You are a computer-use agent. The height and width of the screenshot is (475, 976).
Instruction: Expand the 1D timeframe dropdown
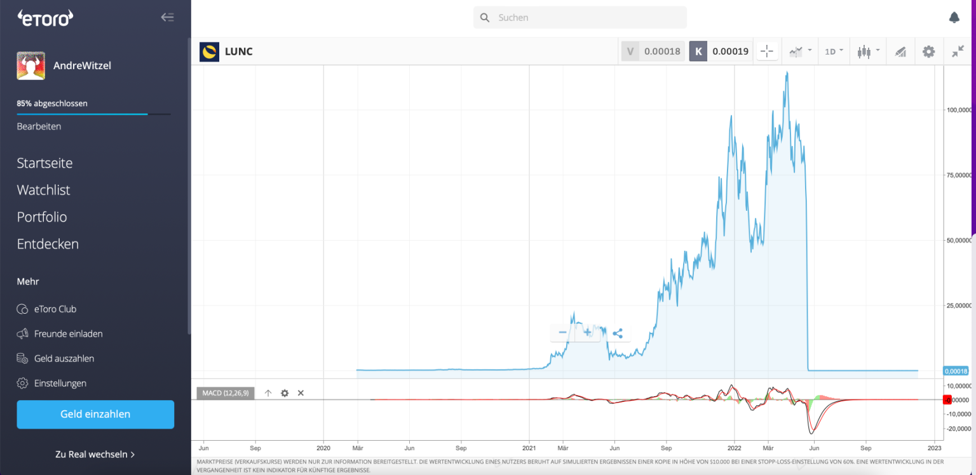pyautogui.click(x=834, y=51)
